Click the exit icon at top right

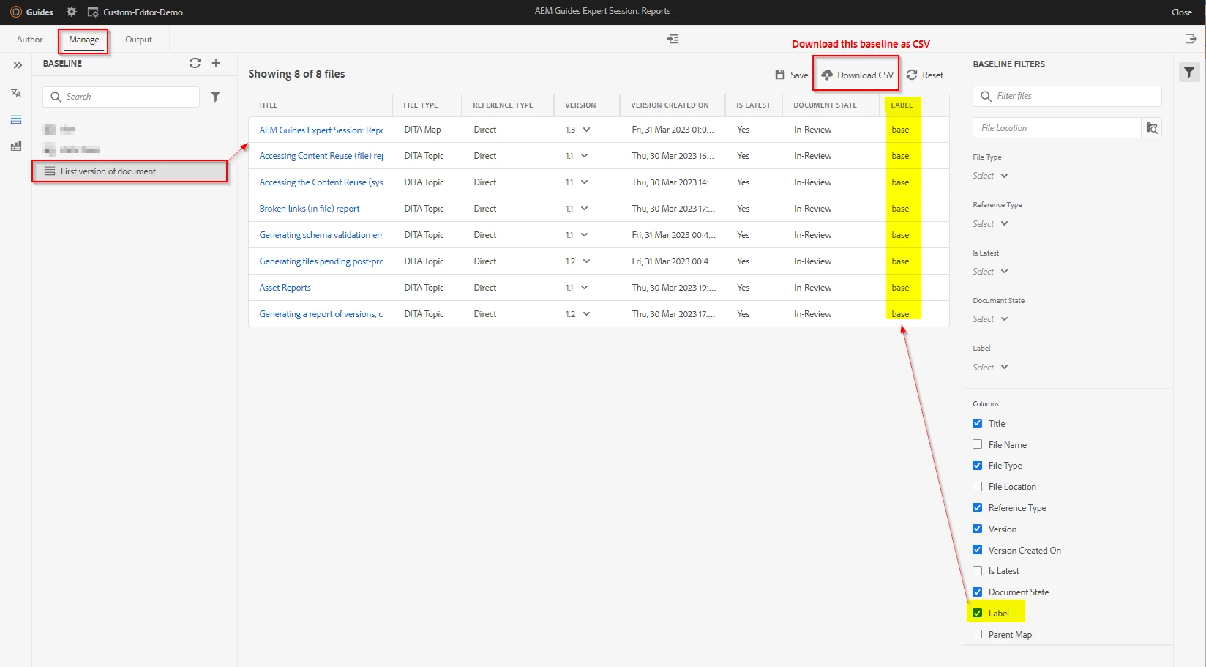tap(1191, 39)
